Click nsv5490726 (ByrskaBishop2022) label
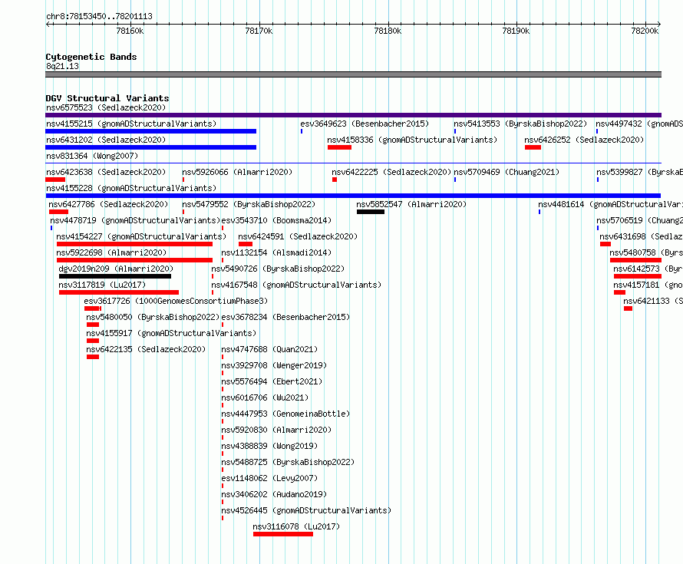This screenshot has height=564, width=683. (x=278, y=269)
